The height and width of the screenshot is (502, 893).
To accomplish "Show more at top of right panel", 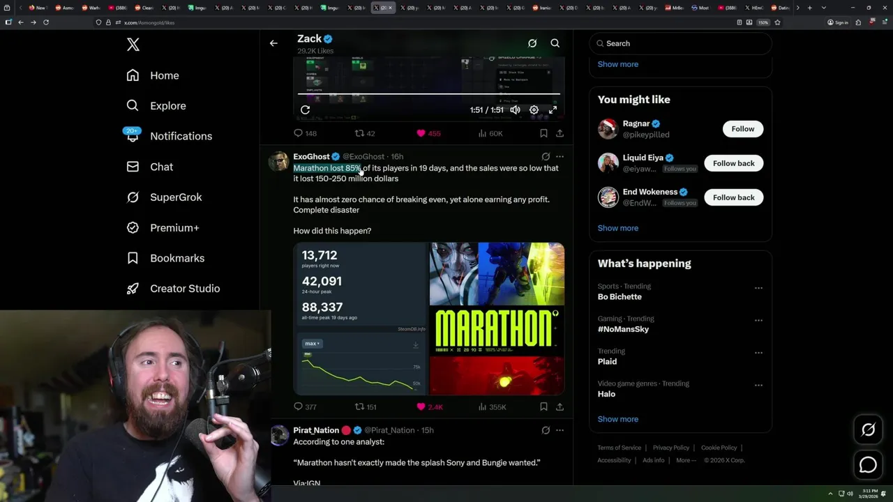I will point(618,64).
